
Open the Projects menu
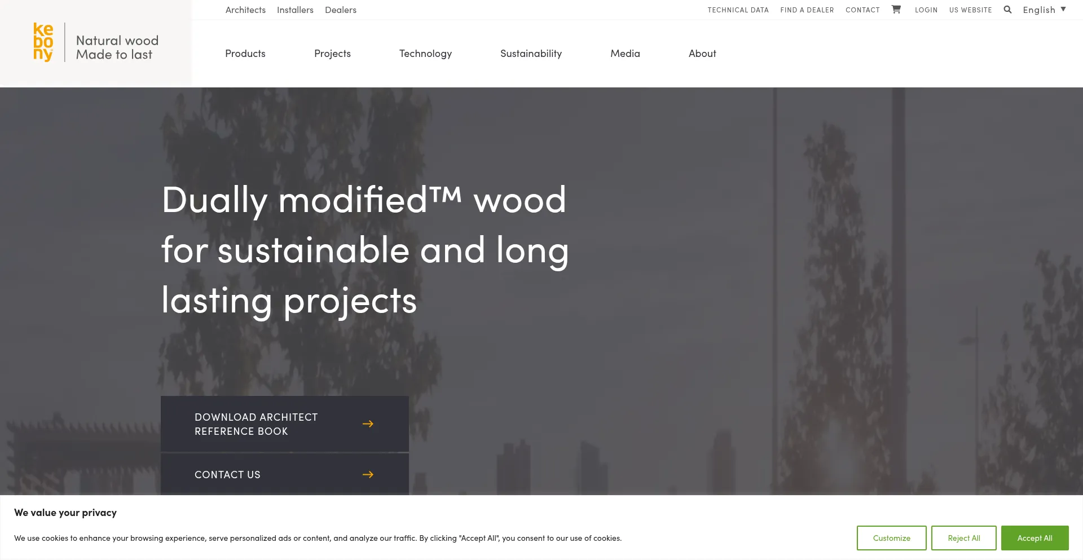click(332, 54)
